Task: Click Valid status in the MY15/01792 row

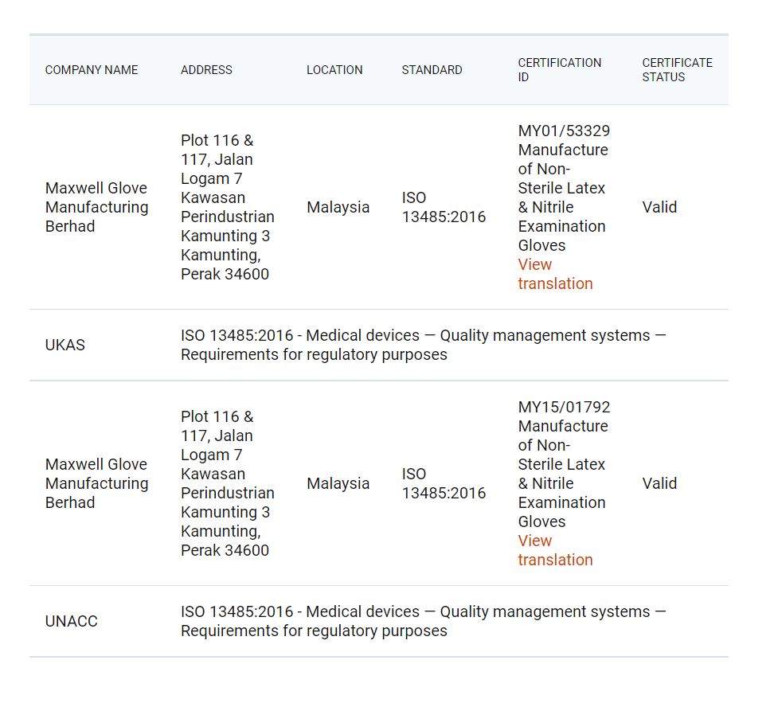Action: pyautogui.click(x=659, y=483)
